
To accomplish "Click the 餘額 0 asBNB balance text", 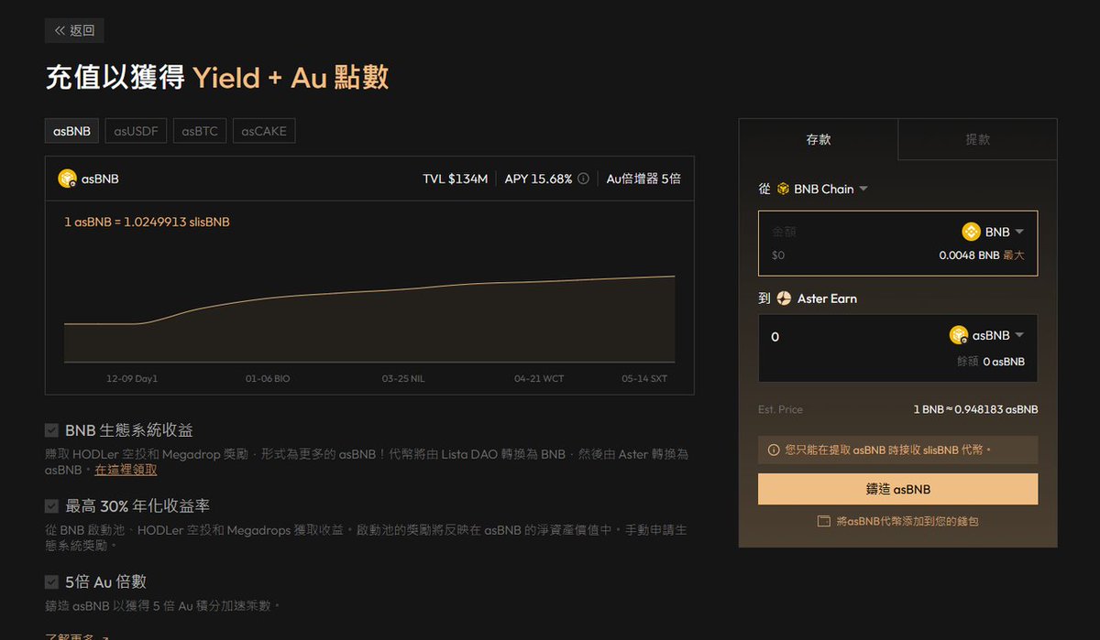I will point(991,362).
